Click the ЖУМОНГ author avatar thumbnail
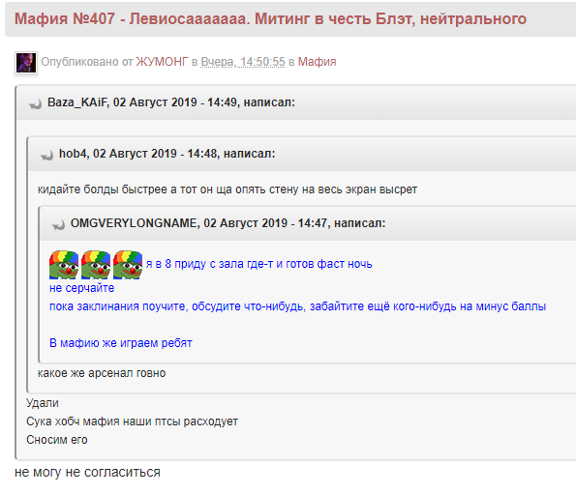Screen dimensions: 576x494 click(x=26, y=62)
